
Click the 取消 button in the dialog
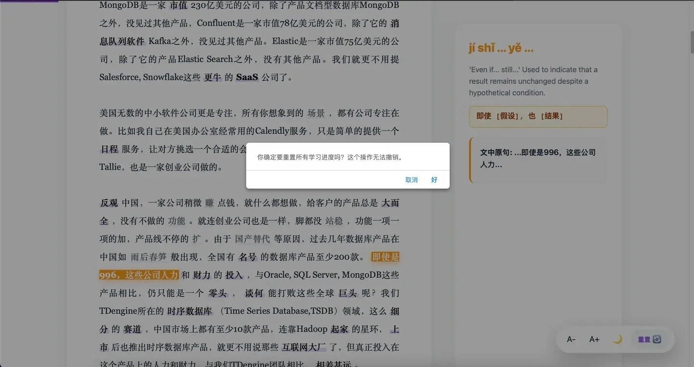[x=411, y=180]
